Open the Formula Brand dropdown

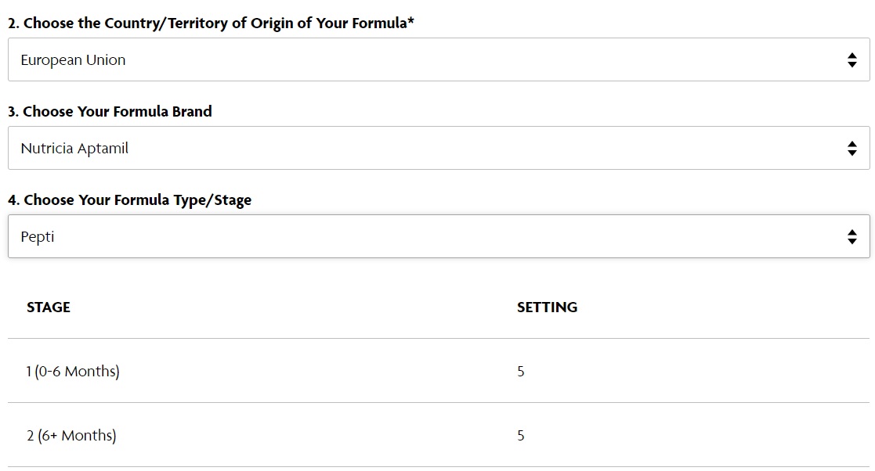tap(439, 148)
